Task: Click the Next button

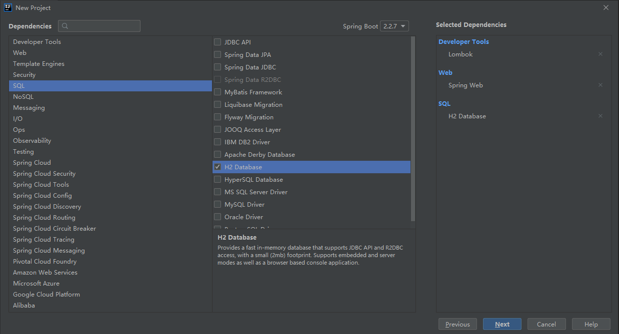Action: coord(501,324)
